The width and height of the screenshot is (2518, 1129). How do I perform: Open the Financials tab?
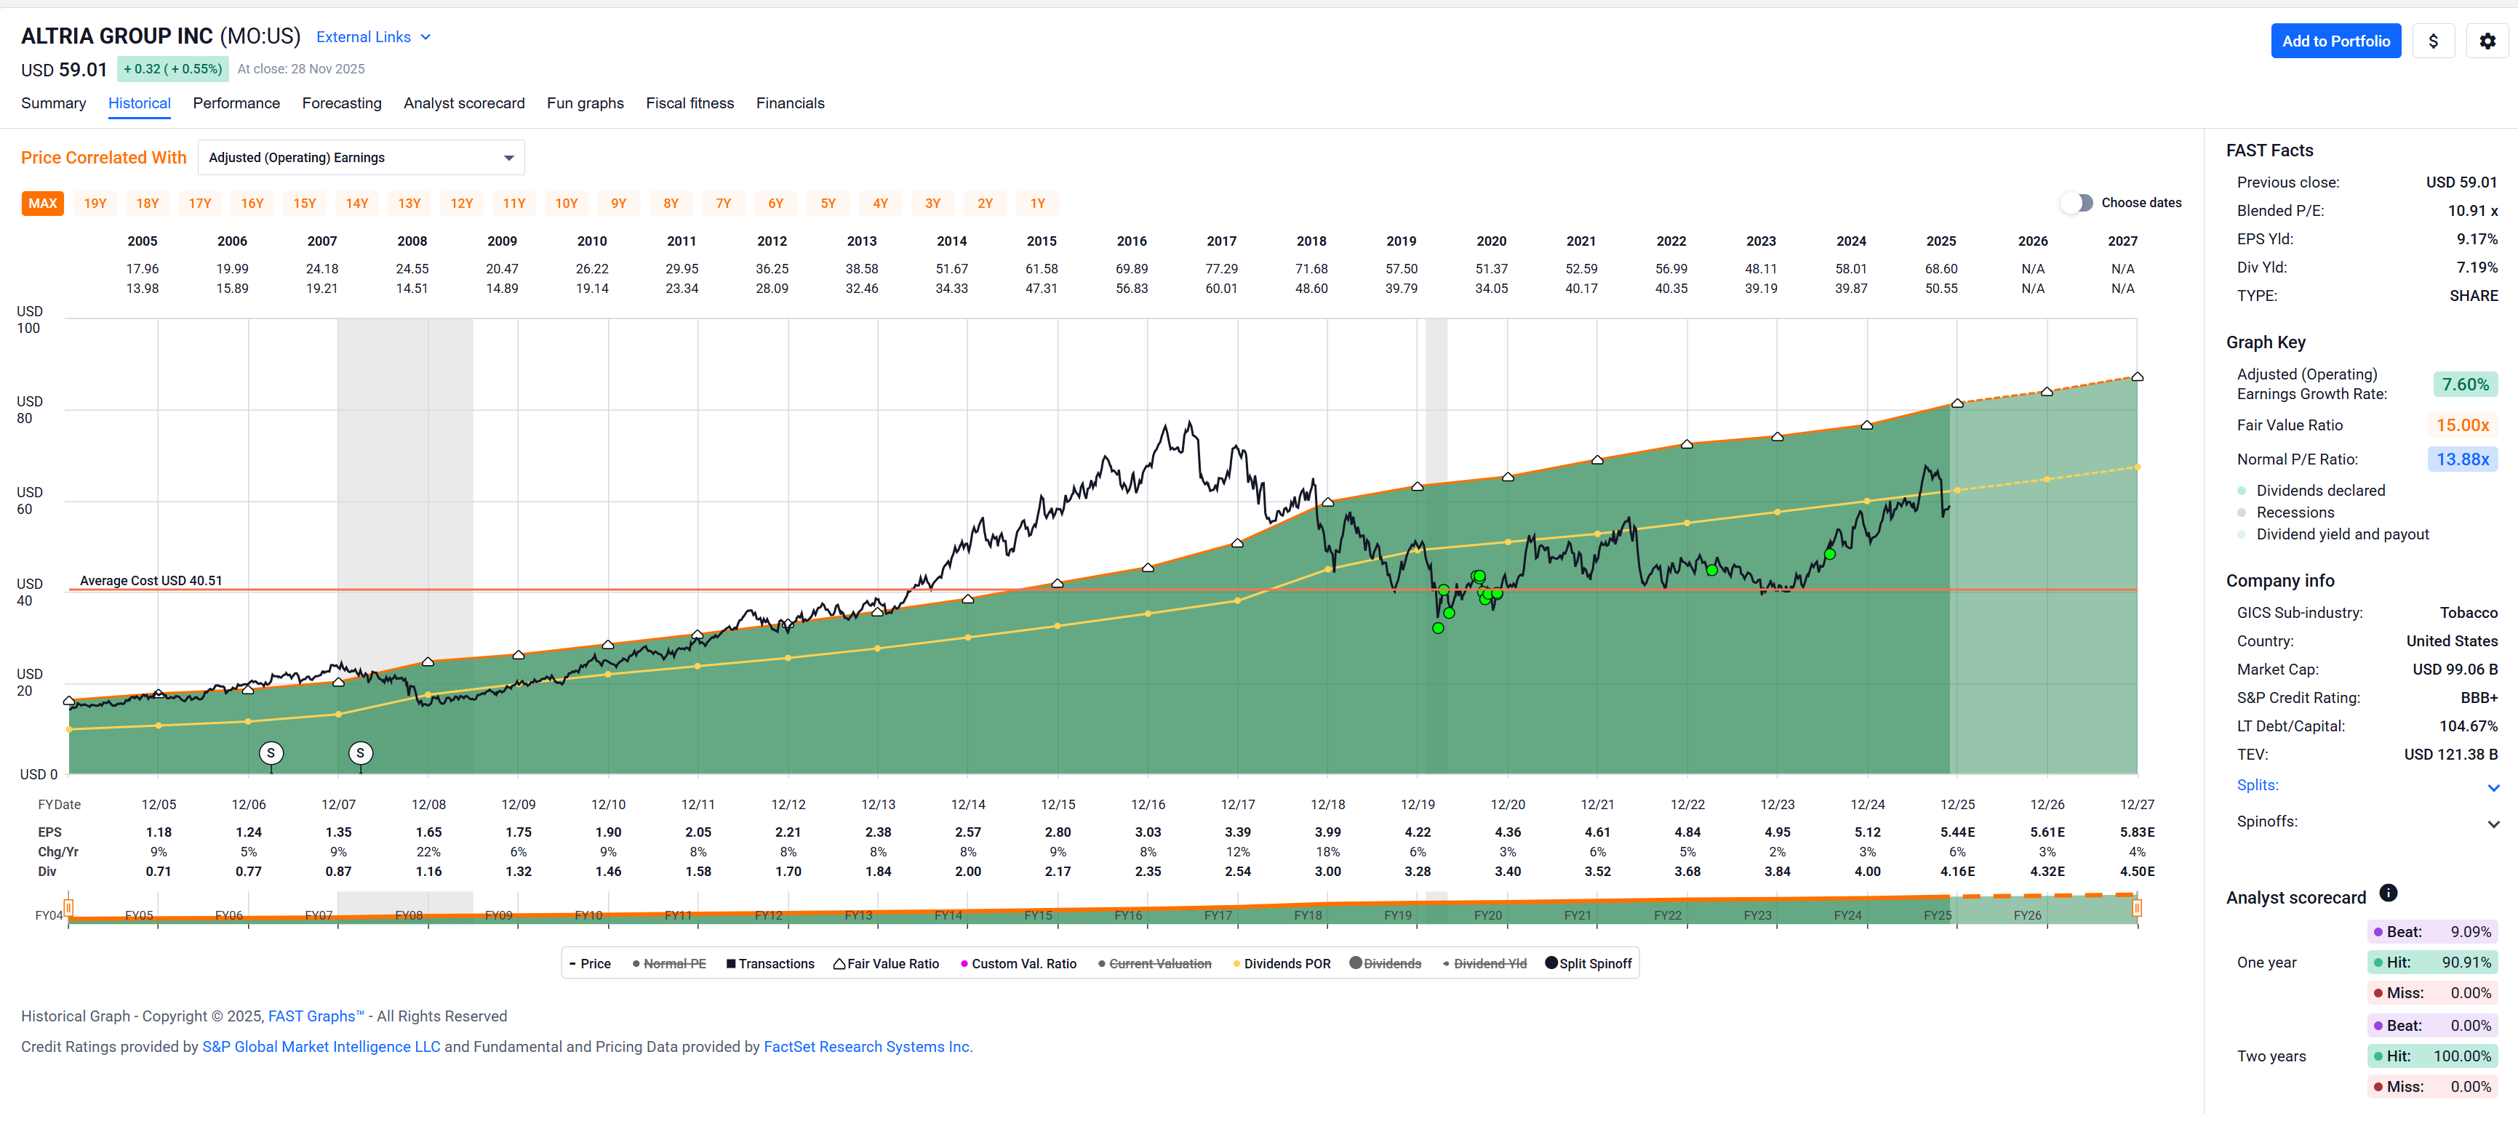(x=789, y=103)
